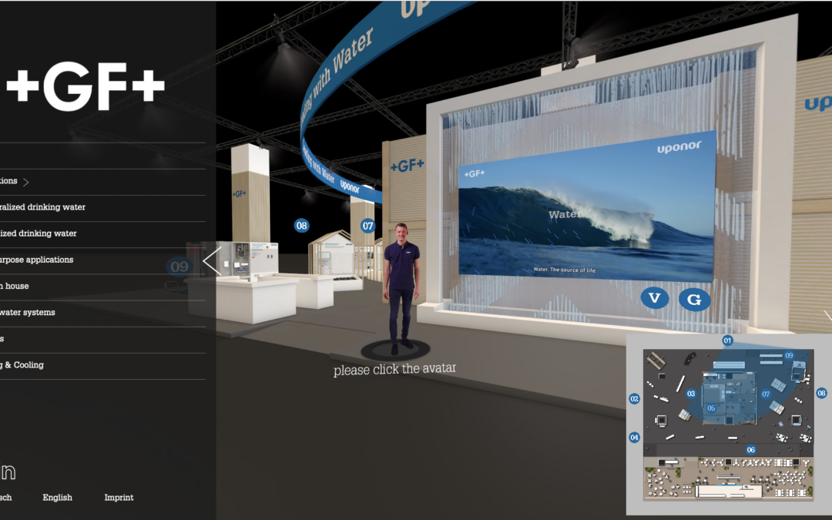Click the 08 hotspot marker in the 3D scene
Image resolution: width=832 pixels, height=520 pixels.
pos(301,226)
